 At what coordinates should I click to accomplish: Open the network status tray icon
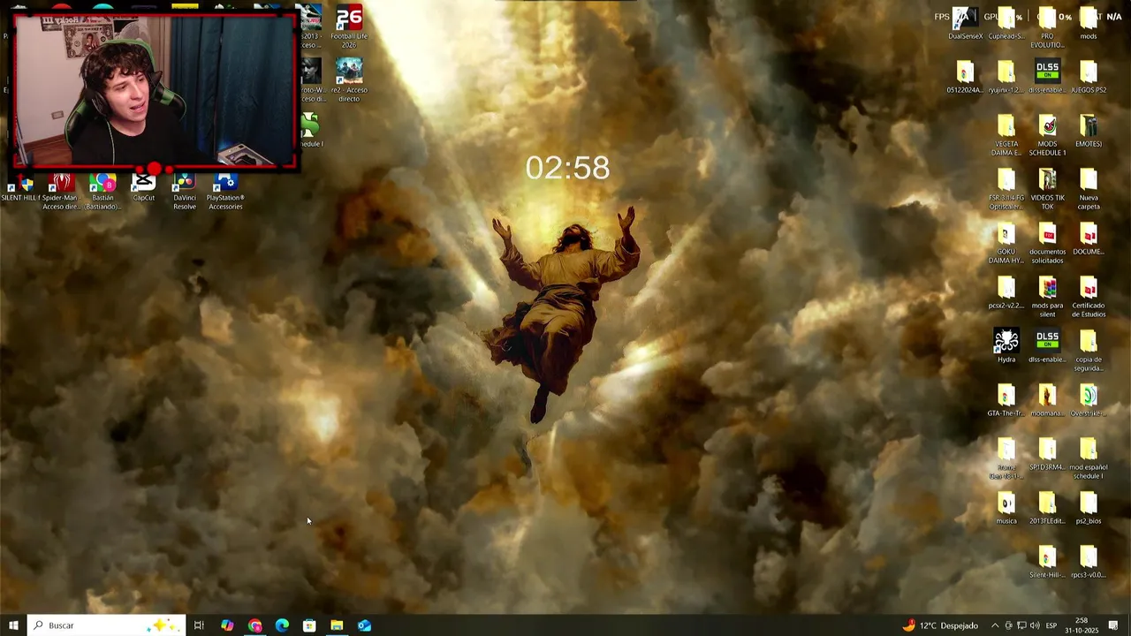(x=1021, y=625)
